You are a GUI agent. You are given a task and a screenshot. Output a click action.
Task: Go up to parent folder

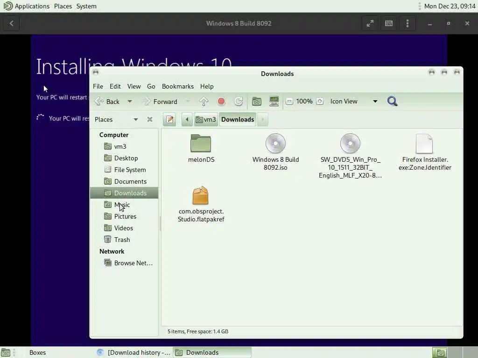(x=204, y=101)
